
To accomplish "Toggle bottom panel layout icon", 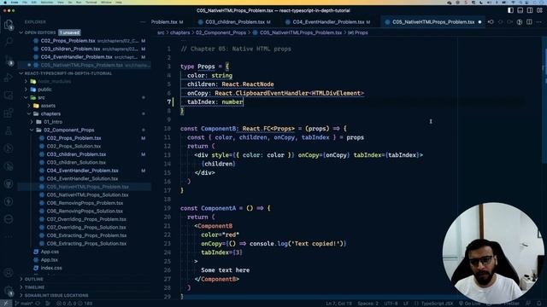I will tap(521, 10).
